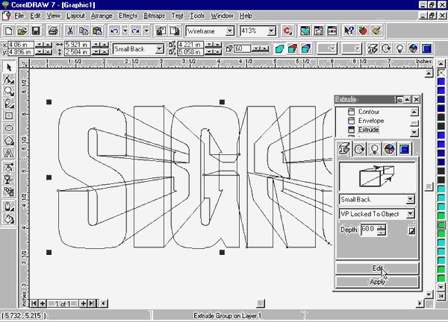
Task: Click the Open file icon
Action: 22,31
